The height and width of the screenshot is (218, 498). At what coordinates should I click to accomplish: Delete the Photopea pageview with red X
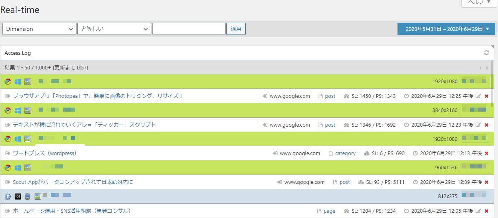click(486, 96)
